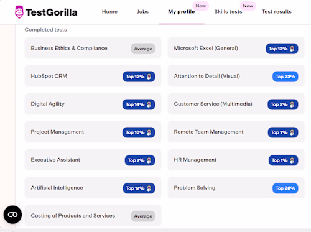This screenshot has width=311, height=232.
Task: Open the Project Management test name
Action: (57, 132)
